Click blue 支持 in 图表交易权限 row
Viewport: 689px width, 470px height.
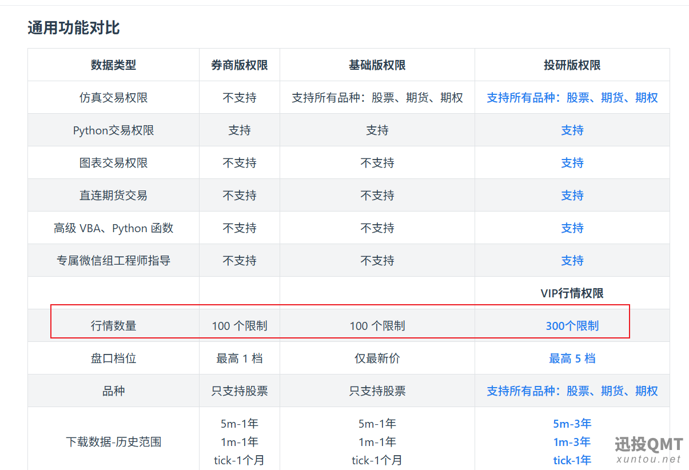coord(572,163)
